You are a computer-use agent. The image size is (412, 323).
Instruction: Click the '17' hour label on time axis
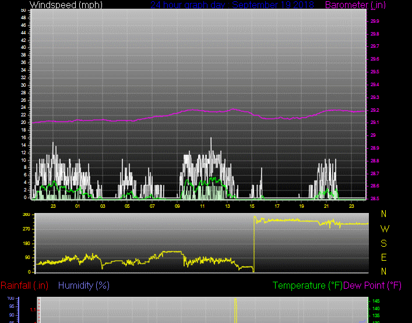(x=277, y=206)
